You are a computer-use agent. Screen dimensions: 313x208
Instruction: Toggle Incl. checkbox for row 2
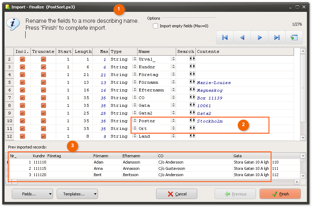click(x=22, y=59)
